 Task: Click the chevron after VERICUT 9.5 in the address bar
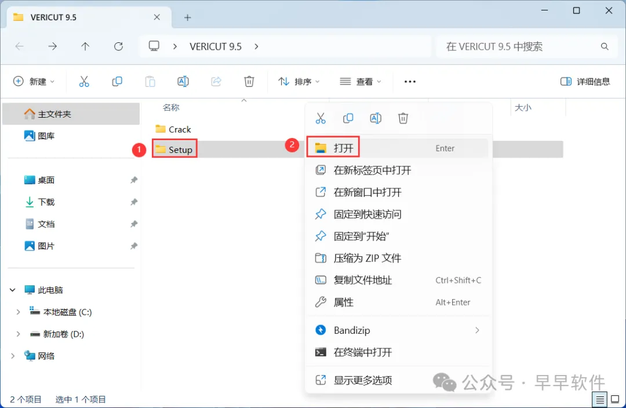tap(256, 47)
